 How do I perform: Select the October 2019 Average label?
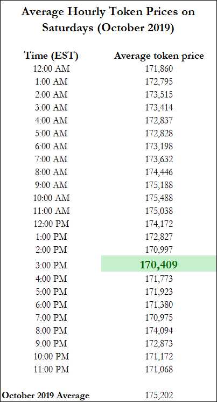pyautogui.click(x=46, y=396)
